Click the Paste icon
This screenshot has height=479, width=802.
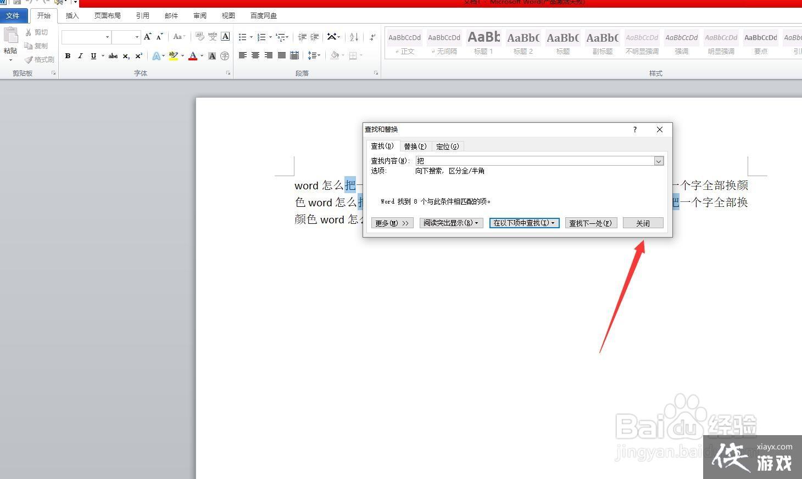pyautogui.click(x=11, y=36)
